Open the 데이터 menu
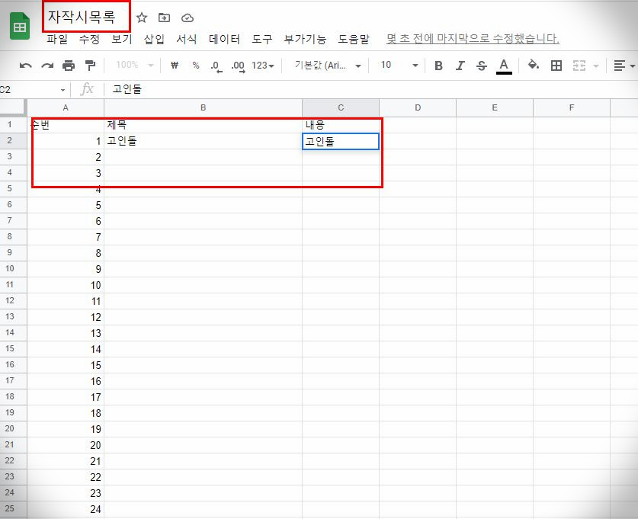Screen dimensions: 638x519 224,39
